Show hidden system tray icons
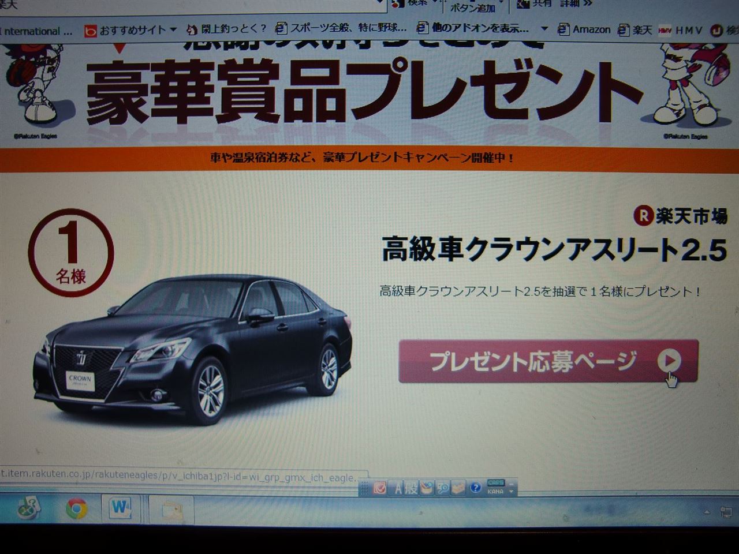 tap(706, 512)
